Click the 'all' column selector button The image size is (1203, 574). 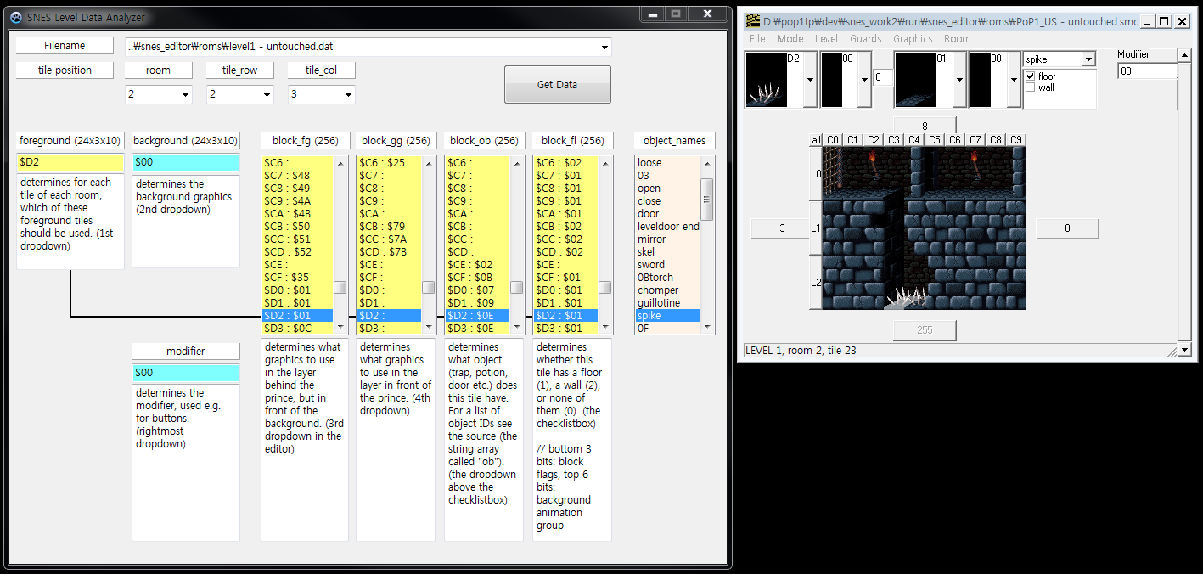(x=816, y=140)
